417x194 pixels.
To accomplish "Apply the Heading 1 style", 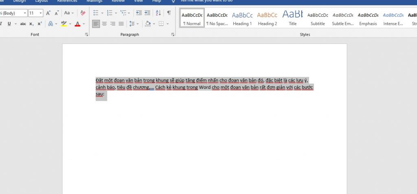I will [x=242, y=18].
